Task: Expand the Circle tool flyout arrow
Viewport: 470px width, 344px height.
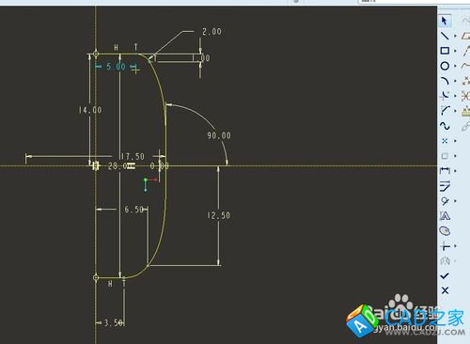Action: [x=455, y=66]
